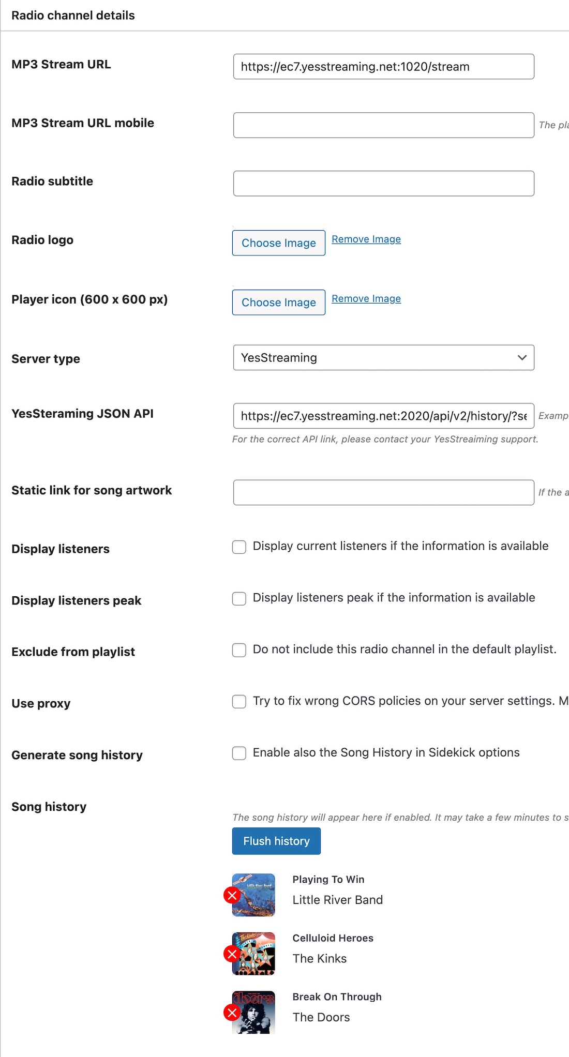Image resolution: width=569 pixels, height=1057 pixels.
Task: Open the Server type dropdown
Action: pyautogui.click(x=384, y=358)
